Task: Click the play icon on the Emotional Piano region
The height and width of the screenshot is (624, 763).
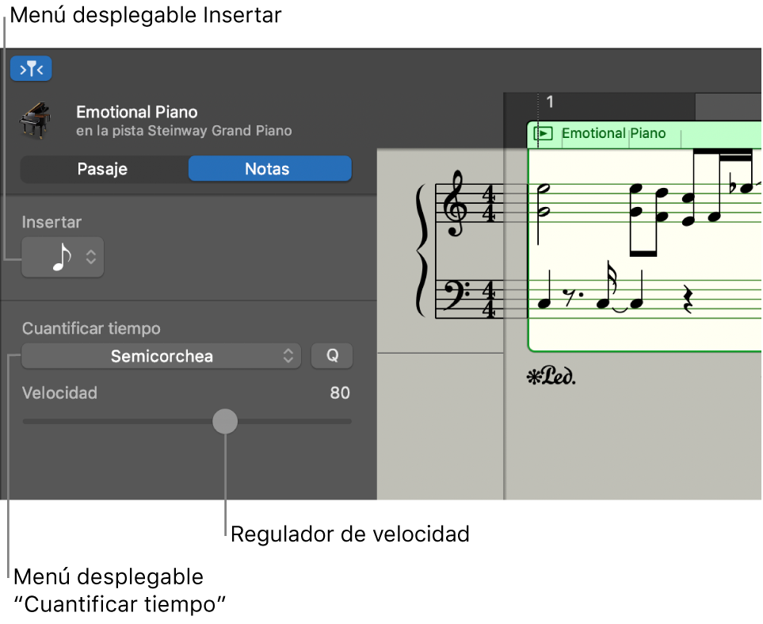Action: point(544,133)
